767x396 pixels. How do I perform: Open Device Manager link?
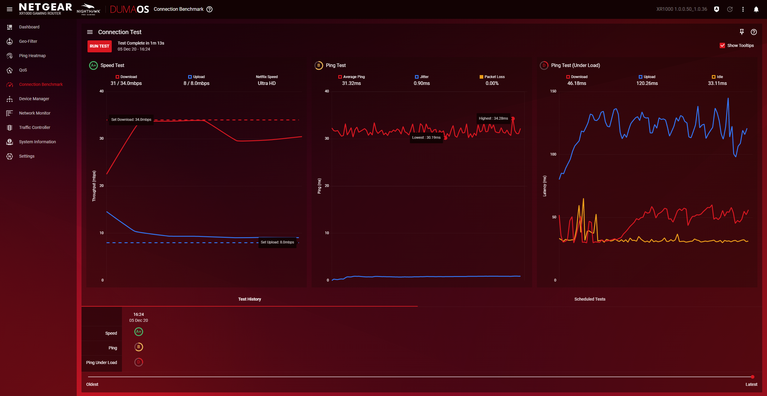click(34, 99)
